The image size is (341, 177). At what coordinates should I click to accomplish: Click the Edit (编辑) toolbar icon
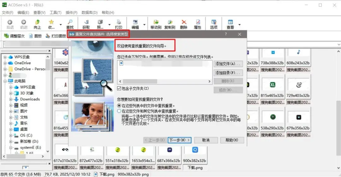point(135,24)
